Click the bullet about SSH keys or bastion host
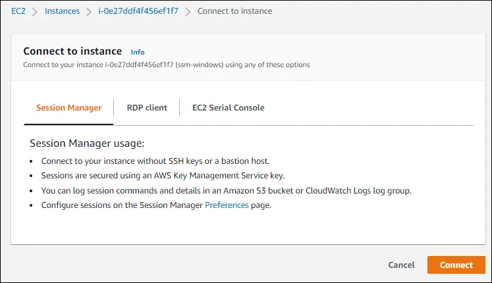Viewport: 492px width, 283px height. [155, 161]
